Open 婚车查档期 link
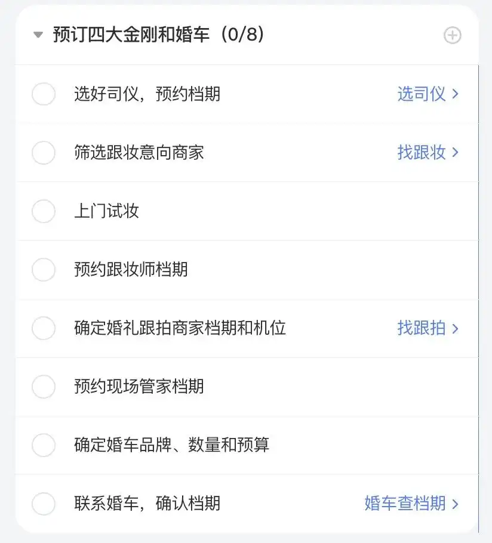The height and width of the screenshot is (543, 492). point(405,504)
